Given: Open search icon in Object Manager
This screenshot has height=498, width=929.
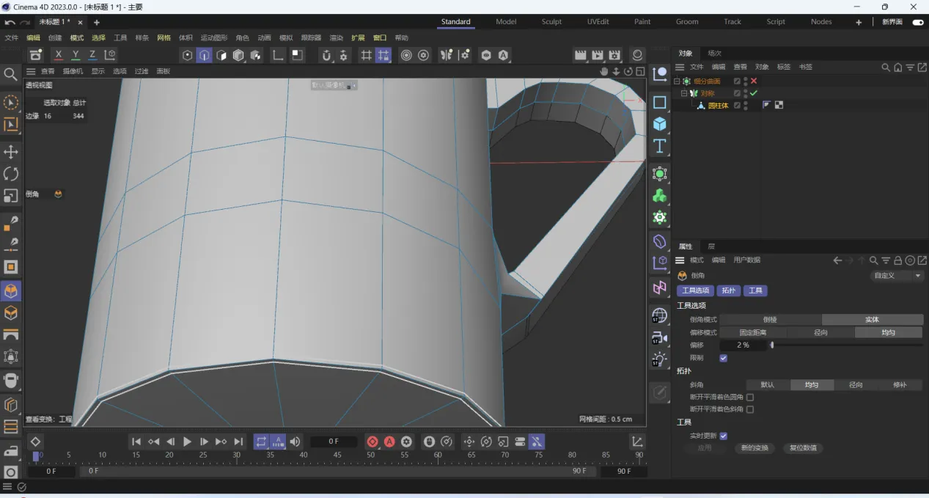Looking at the screenshot, I should pos(886,67).
